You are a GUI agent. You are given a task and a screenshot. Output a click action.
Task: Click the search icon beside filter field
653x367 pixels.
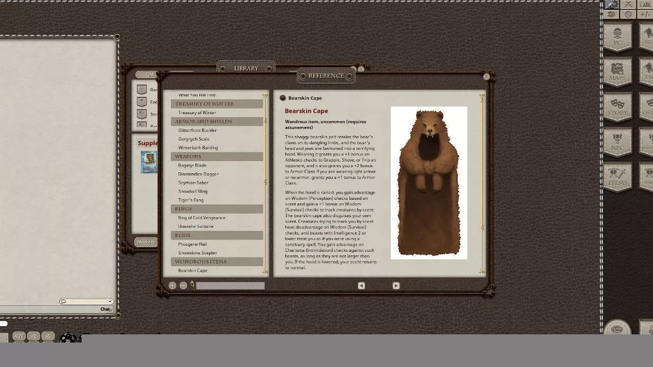point(193,285)
